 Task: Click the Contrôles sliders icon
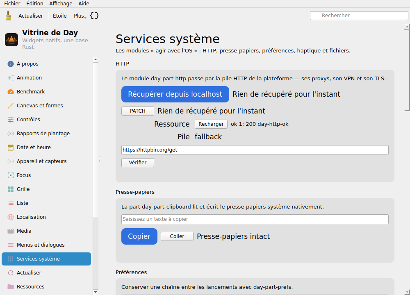11,119
